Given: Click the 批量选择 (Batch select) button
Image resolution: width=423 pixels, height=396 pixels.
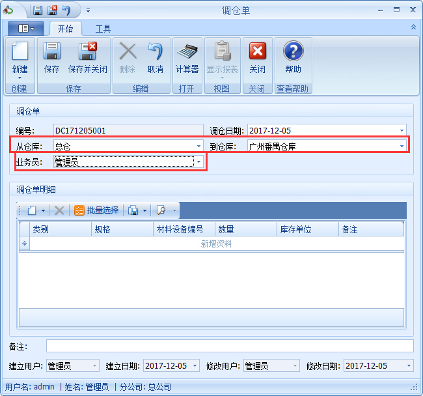Looking at the screenshot, I should pyautogui.click(x=97, y=210).
